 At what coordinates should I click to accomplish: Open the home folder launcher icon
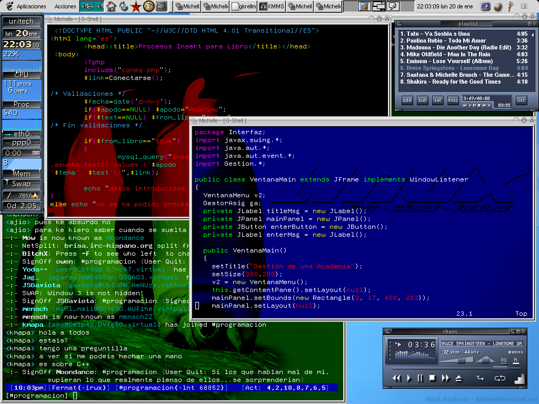[x=111, y=6]
